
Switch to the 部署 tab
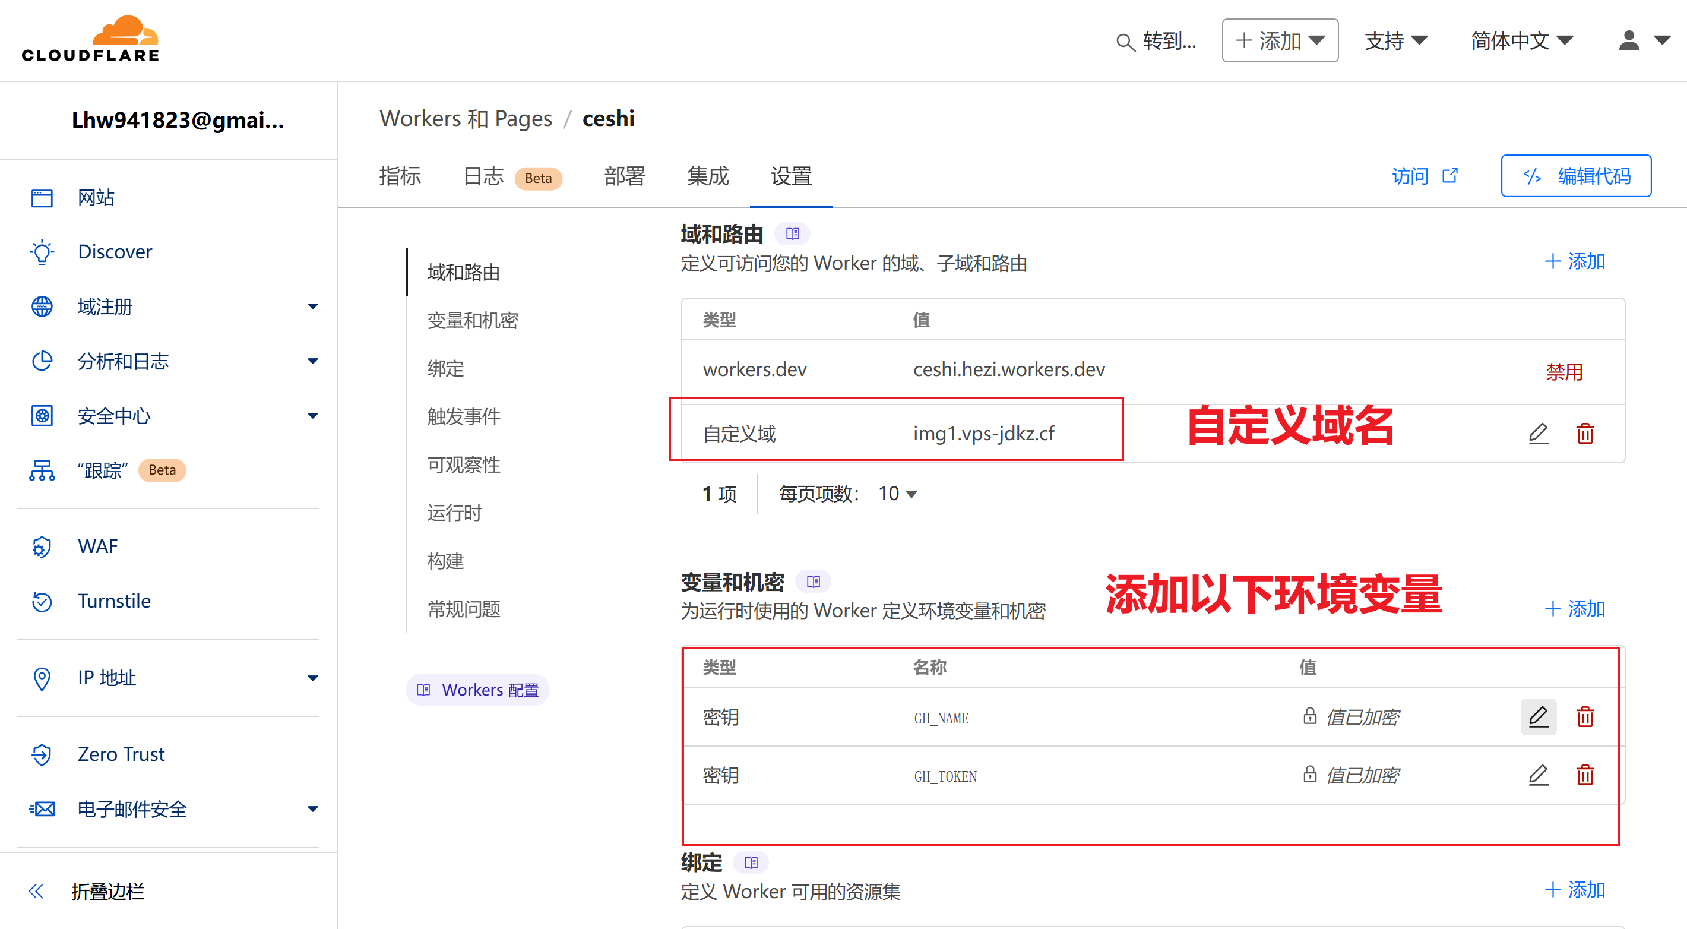[x=625, y=176]
